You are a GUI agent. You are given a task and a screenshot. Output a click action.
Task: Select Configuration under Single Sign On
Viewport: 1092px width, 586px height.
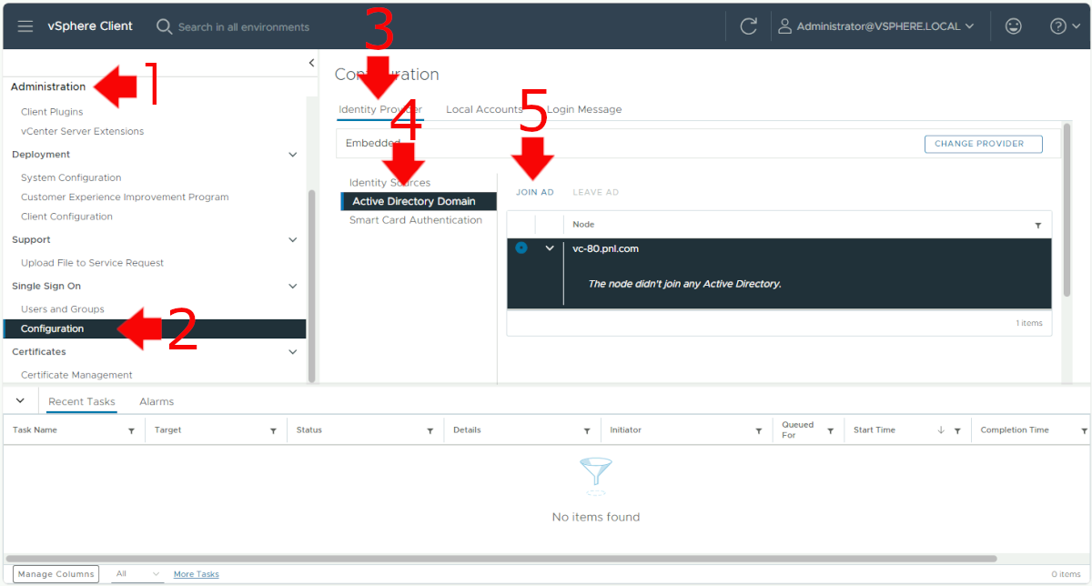[x=155, y=328]
